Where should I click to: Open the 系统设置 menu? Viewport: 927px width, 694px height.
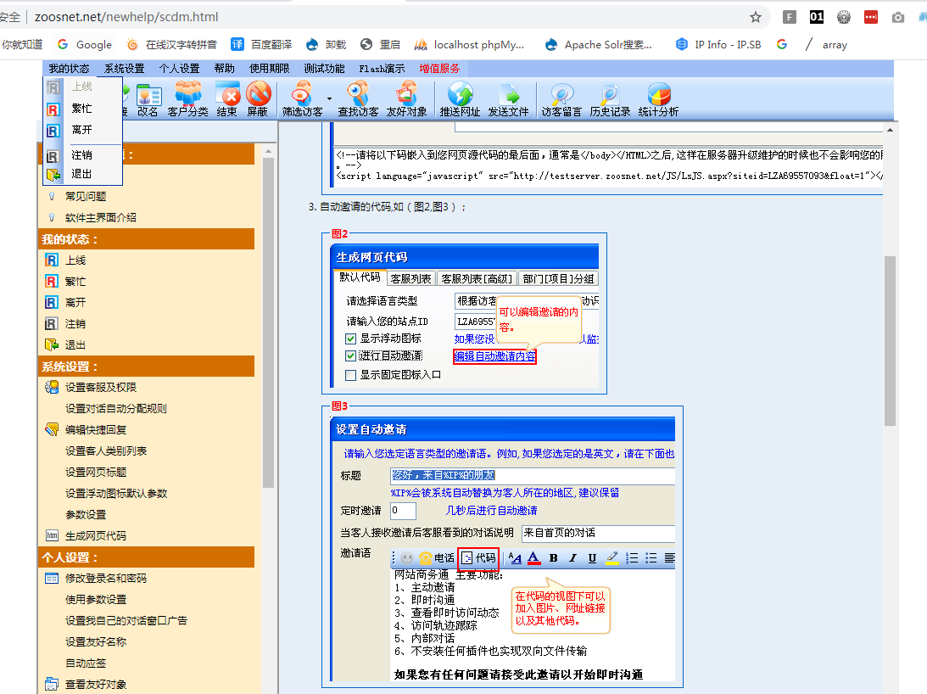coord(124,69)
